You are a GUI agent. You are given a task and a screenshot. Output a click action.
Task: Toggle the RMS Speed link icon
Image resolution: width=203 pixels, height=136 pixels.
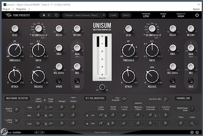[45, 100]
